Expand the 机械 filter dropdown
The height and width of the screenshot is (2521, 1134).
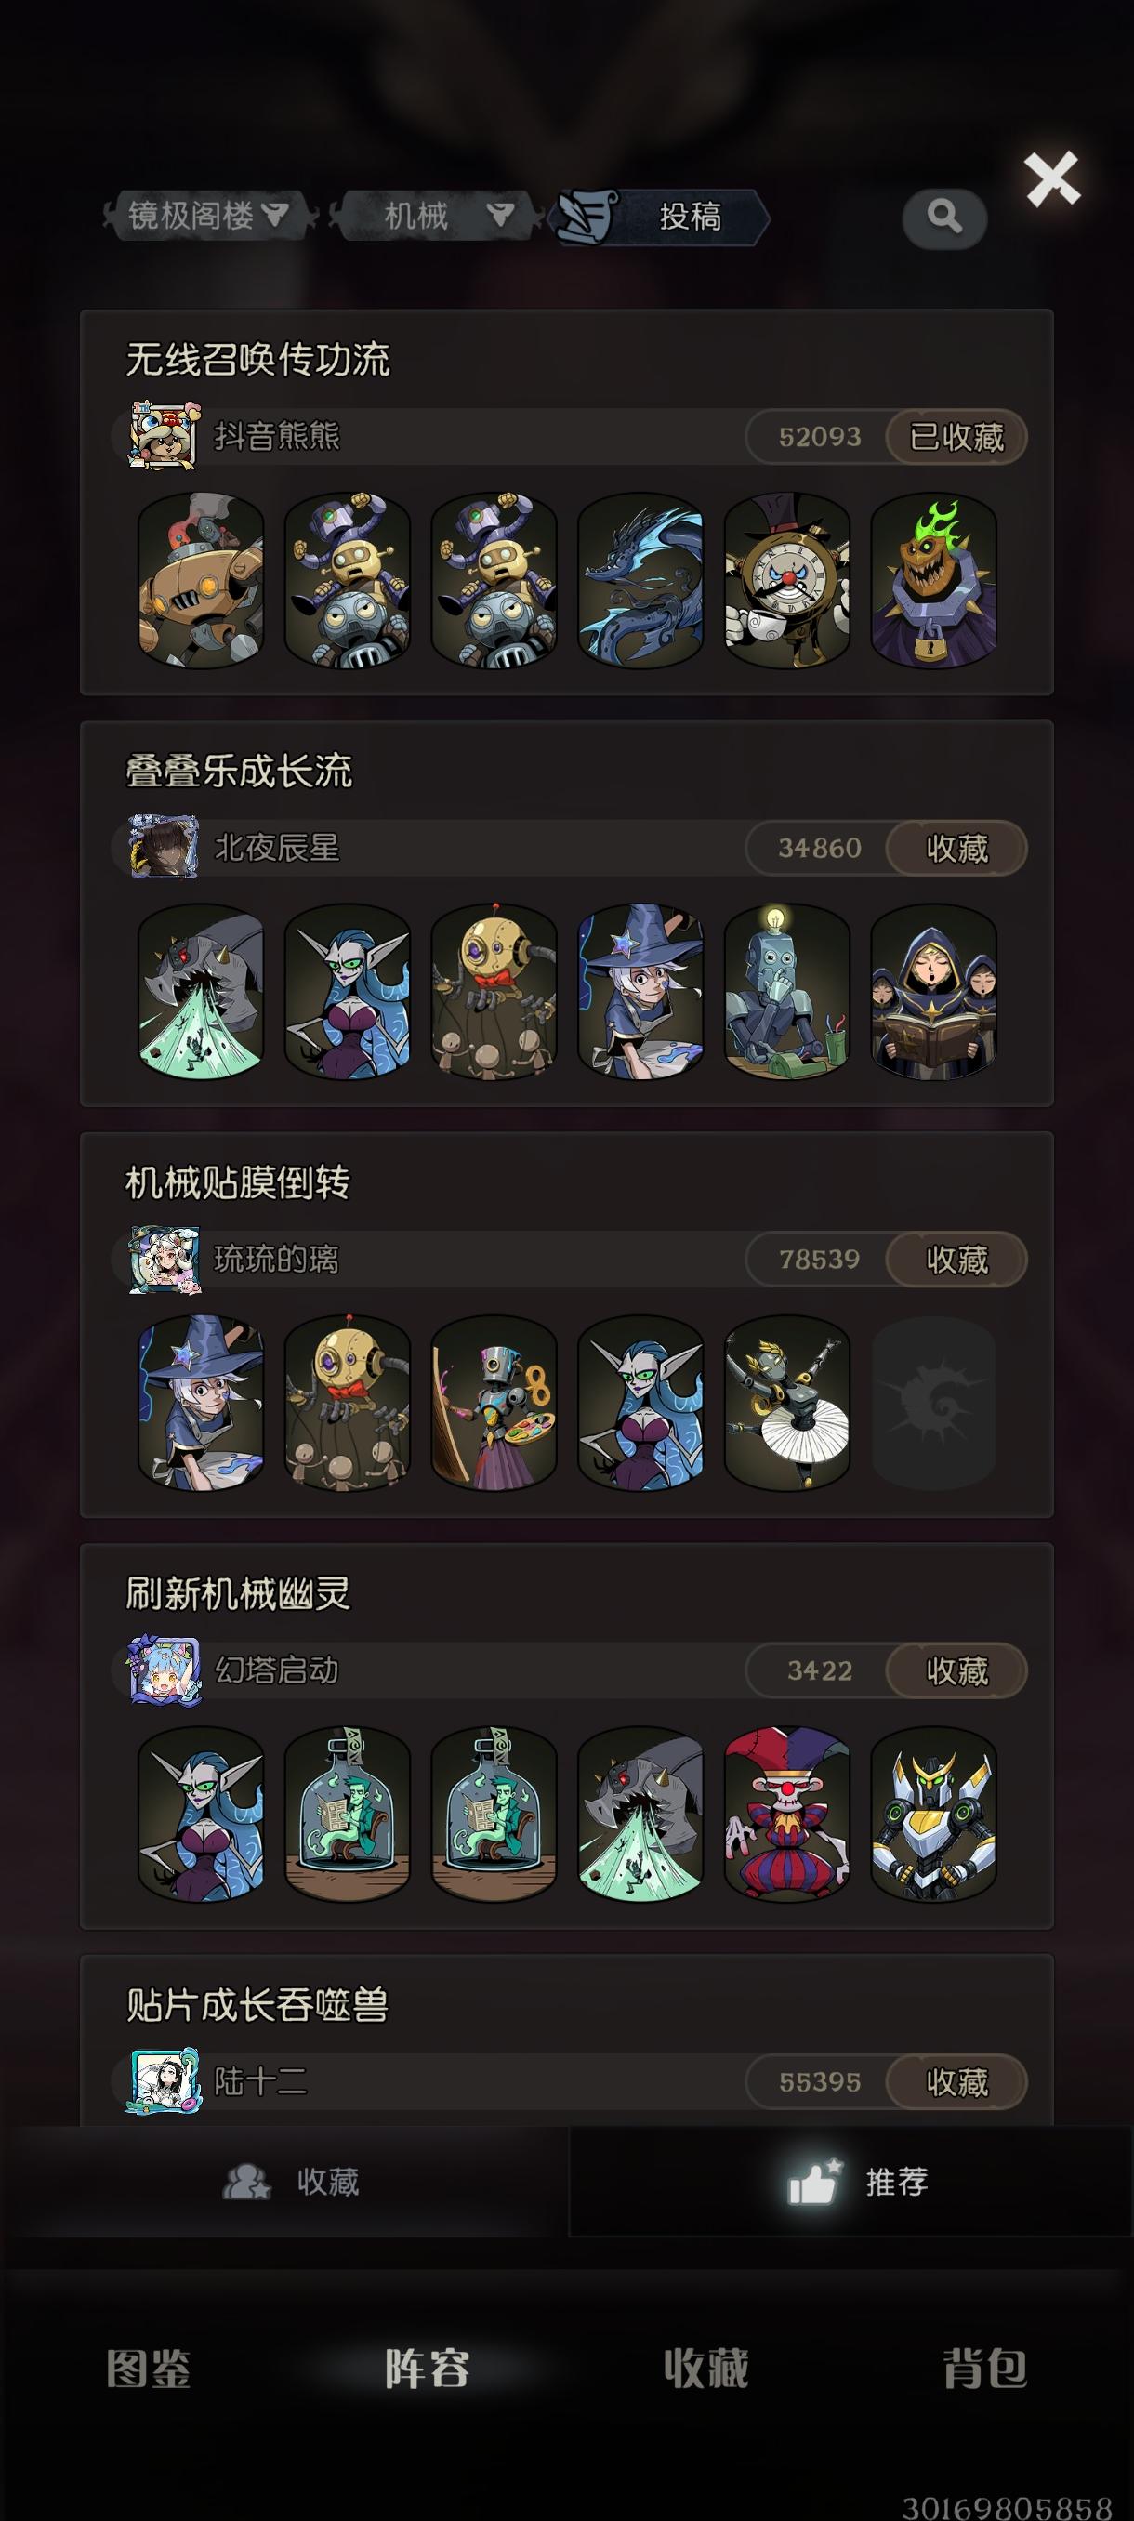pos(435,216)
